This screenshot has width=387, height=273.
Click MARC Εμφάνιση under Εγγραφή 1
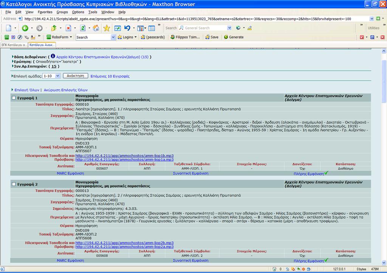[70, 173]
